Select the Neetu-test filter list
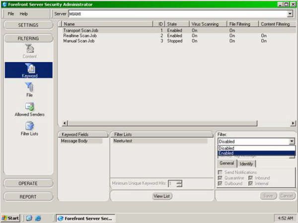298x223 pixels. [160, 141]
